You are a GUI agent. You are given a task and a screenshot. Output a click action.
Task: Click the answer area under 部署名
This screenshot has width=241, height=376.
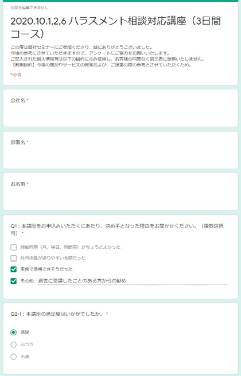(120, 156)
